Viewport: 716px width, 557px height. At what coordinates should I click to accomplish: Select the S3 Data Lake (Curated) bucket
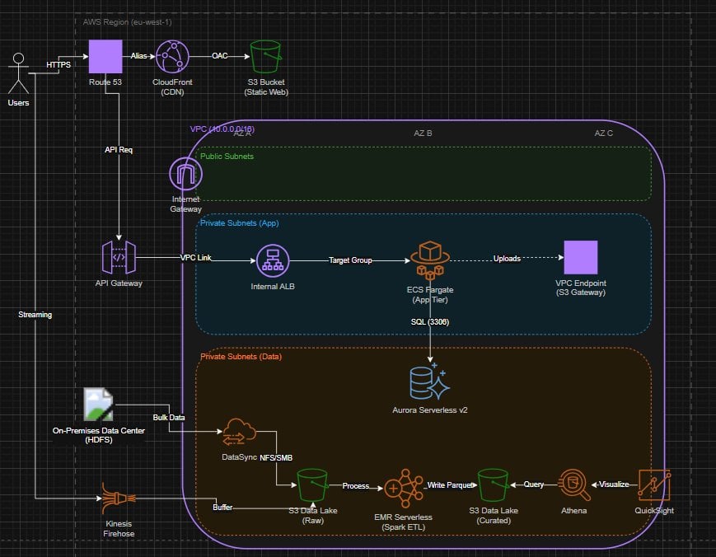(x=493, y=486)
